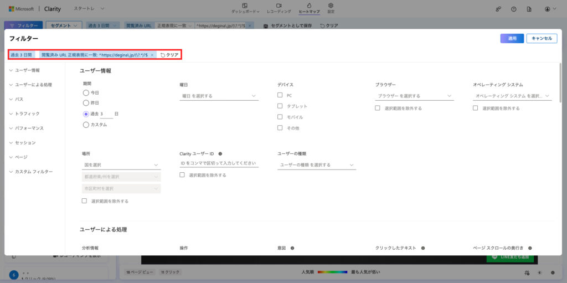Click the ヒートマップ heatmap flame icon
The image size is (567, 283).
coord(309,6)
